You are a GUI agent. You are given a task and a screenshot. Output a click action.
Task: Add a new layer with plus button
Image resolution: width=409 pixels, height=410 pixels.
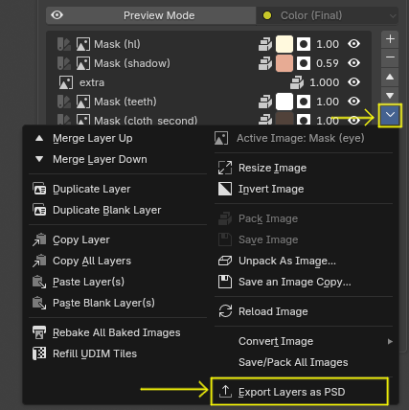[390, 39]
